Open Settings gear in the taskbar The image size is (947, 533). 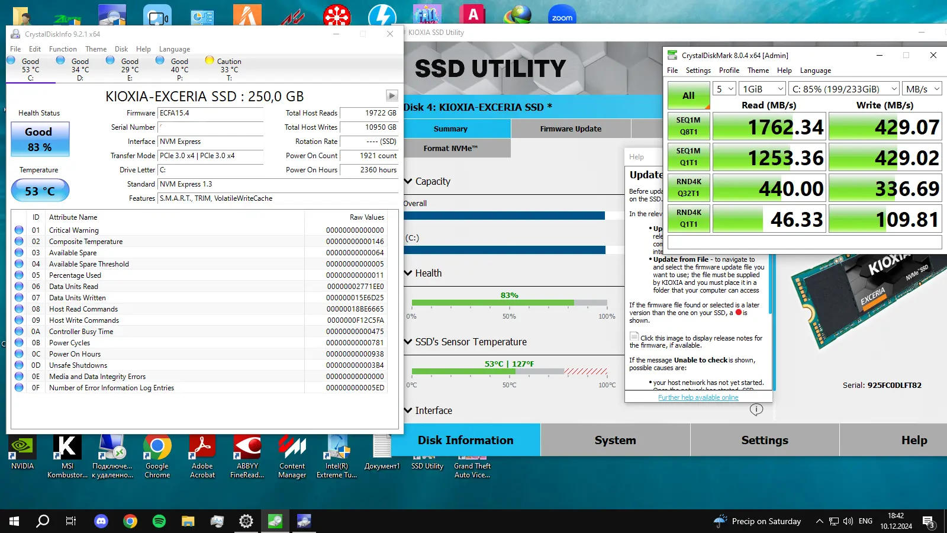pos(246,521)
